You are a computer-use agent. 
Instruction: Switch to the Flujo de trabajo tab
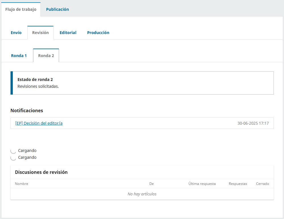(21, 9)
